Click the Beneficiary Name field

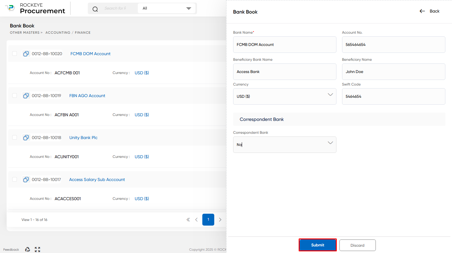394,72
